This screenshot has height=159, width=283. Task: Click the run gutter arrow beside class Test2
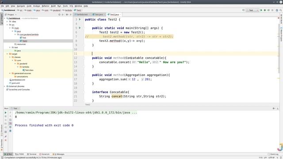80,19
